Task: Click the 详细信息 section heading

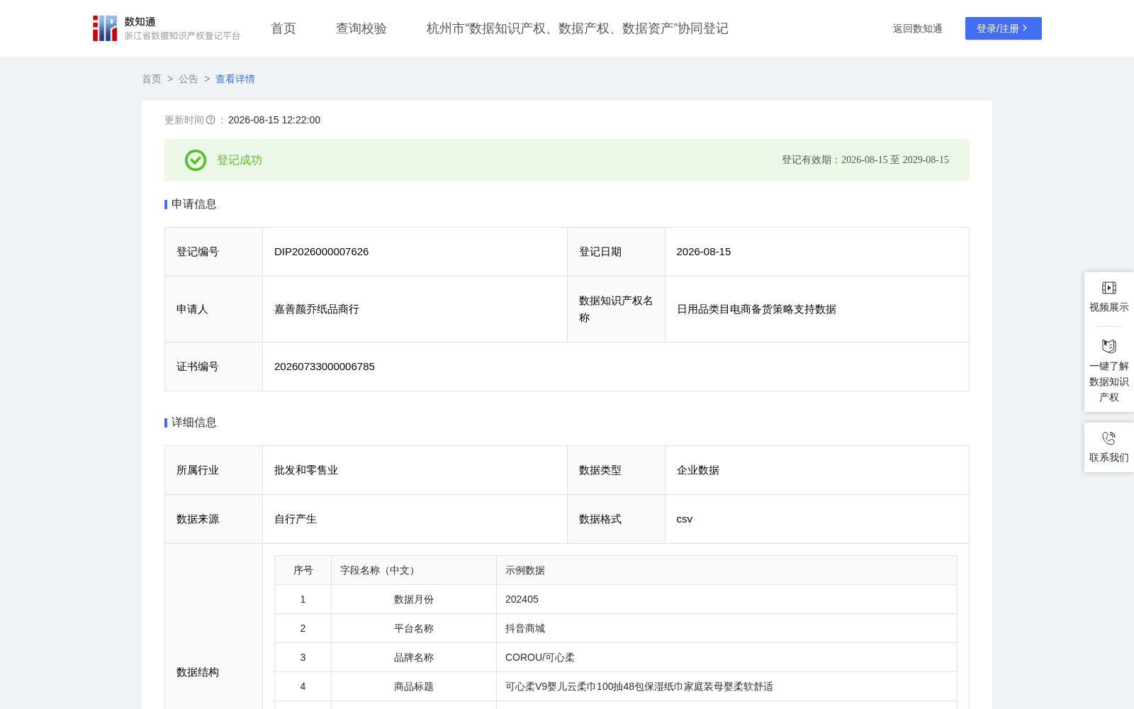Action: coord(194,423)
